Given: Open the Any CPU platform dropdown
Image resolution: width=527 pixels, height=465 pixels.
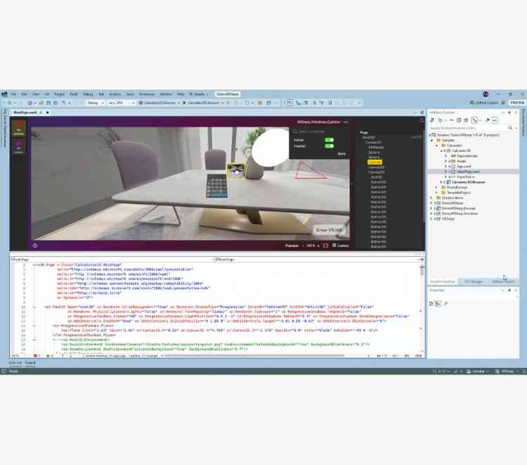Looking at the screenshot, I should click(x=122, y=103).
